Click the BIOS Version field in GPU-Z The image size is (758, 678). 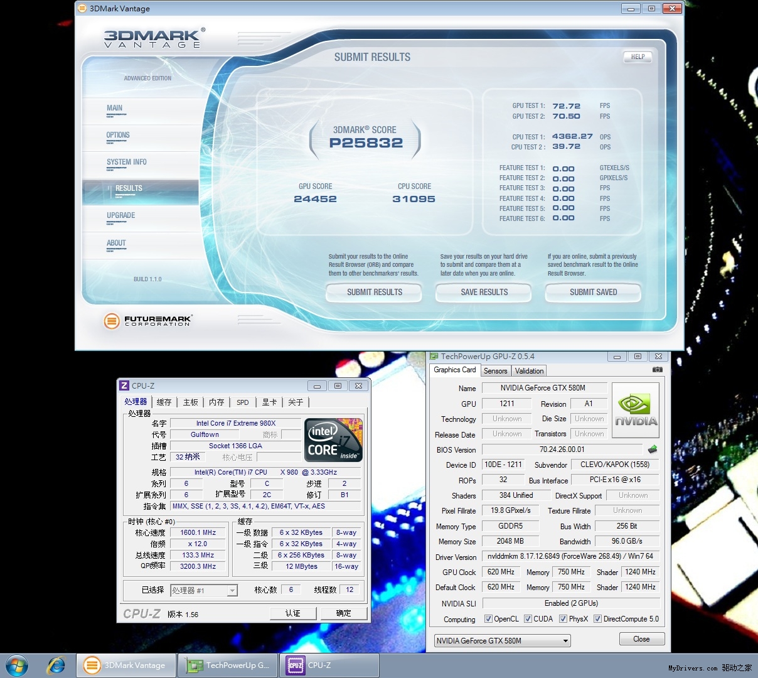coord(562,449)
